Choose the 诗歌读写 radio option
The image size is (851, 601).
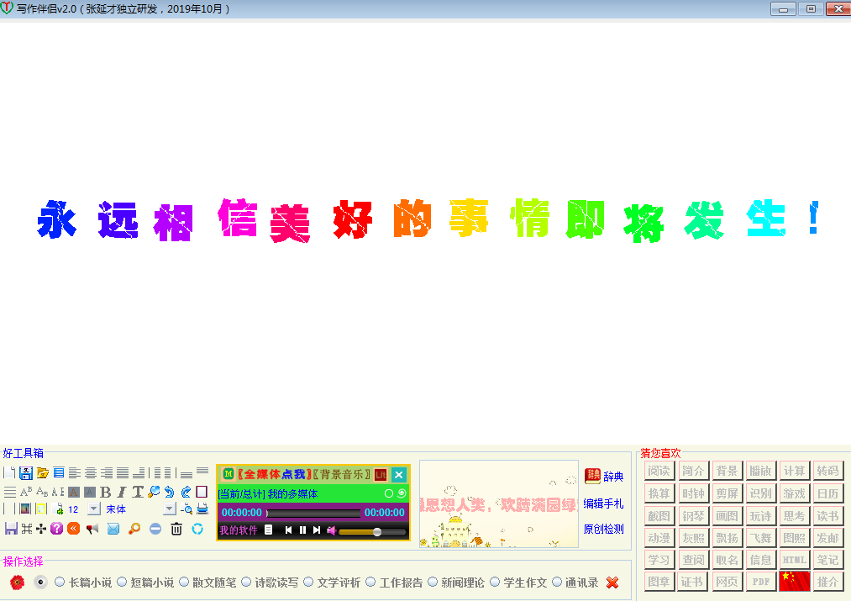[x=246, y=582]
